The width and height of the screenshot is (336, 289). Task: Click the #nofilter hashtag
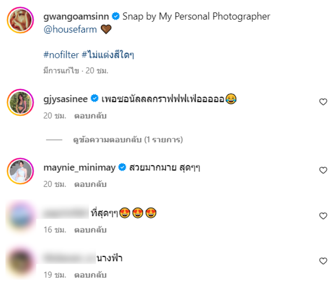click(x=61, y=55)
